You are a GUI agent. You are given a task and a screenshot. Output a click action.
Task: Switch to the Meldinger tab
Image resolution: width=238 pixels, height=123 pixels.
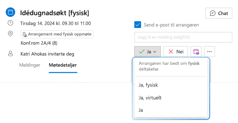(x=30, y=65)
